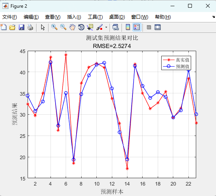Screen dimensions: 216x196
Task: Click the Hide Plot Tools icon
Action: 149,27
